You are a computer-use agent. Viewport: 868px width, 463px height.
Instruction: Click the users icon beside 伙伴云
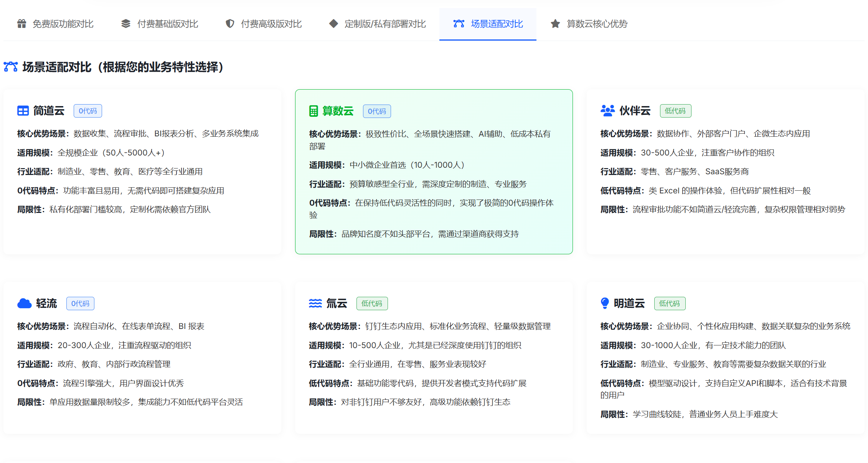607,111
